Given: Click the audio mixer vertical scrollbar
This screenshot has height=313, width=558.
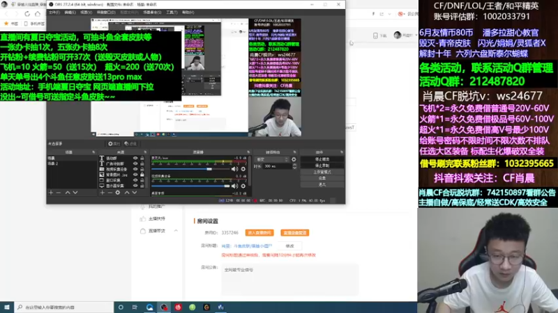Looking at the screenshot, I should (x=250, y=170).
